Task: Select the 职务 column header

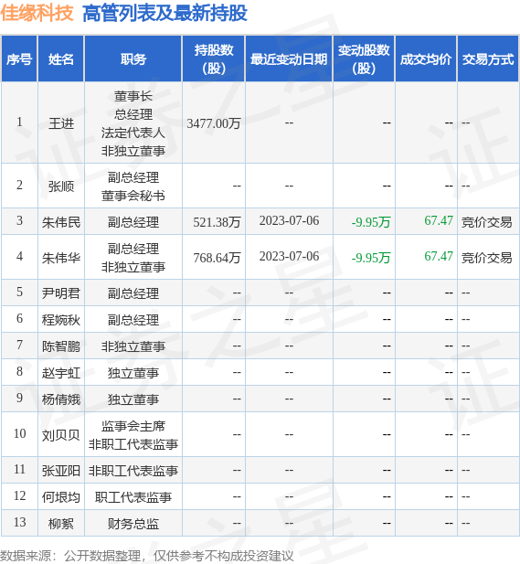Action: tap(133, 59)
